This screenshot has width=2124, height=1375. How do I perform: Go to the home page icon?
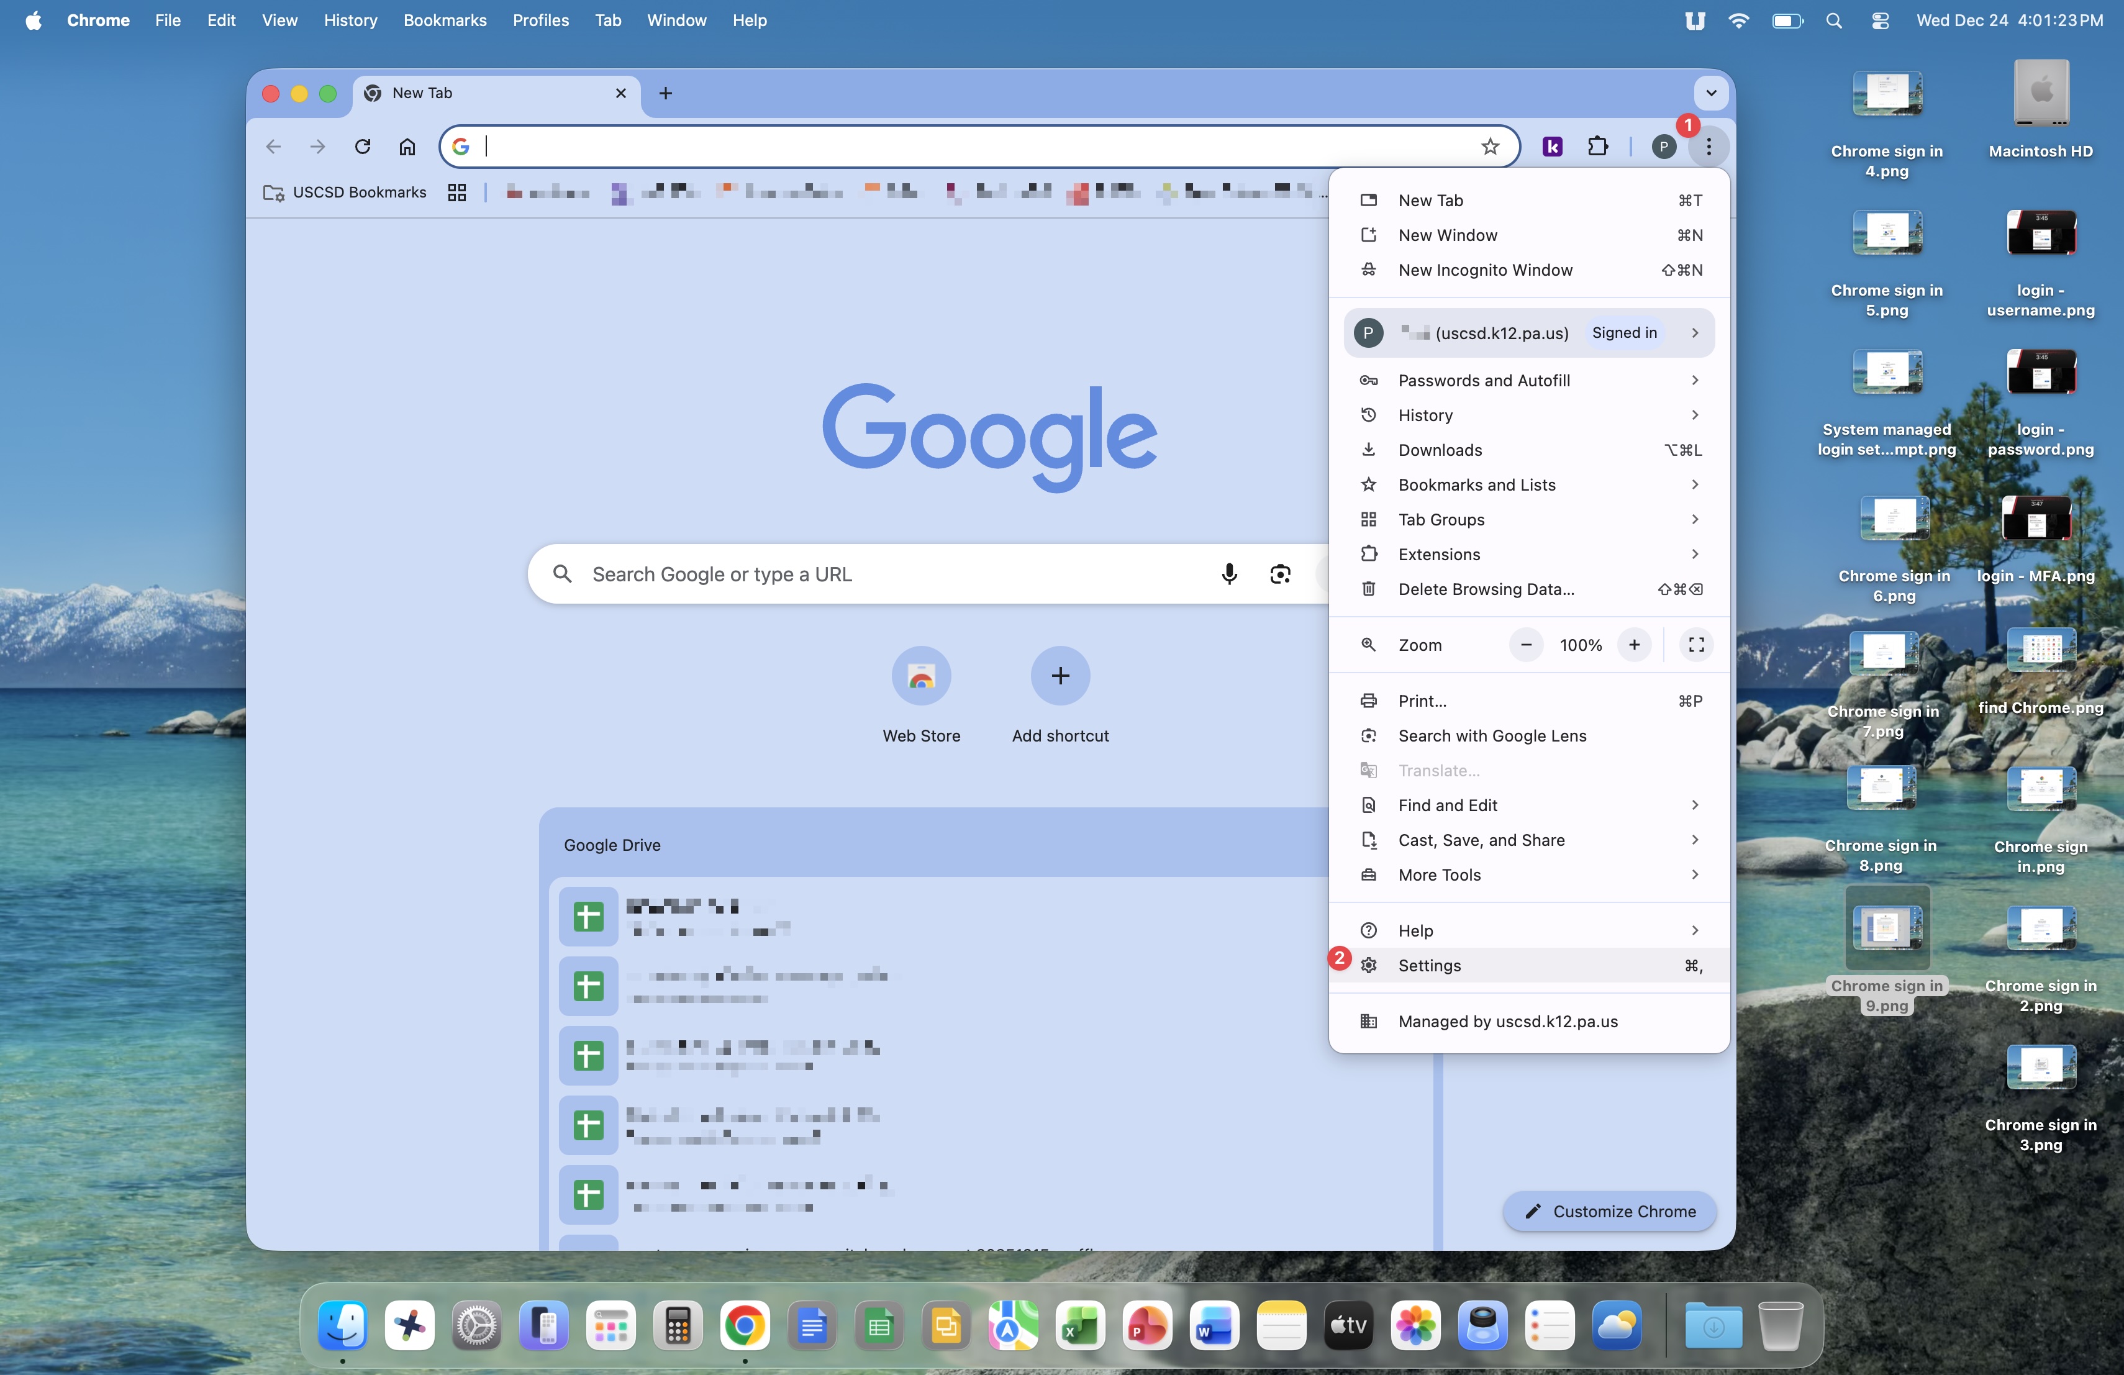pos(407,147)
